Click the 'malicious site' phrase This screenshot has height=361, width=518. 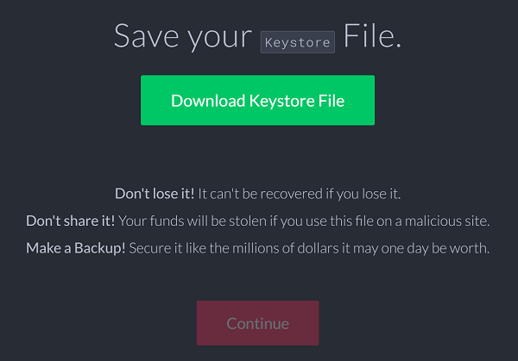(x=447, y=221)
